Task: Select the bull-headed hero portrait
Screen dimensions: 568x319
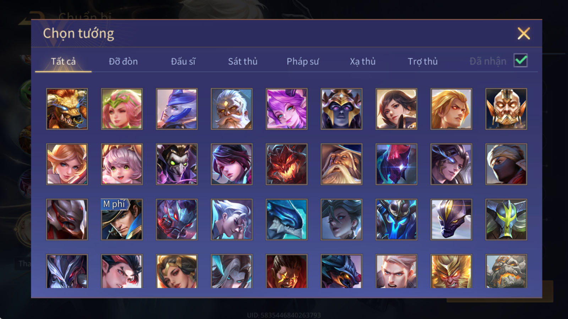Action: pyautogui.click(x=67, y=109)
